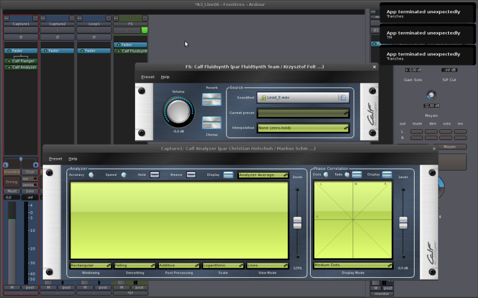Click the Volume knob in Calf Fluidsynth
This screenshot has width=478, height=298.
point(178,111)
